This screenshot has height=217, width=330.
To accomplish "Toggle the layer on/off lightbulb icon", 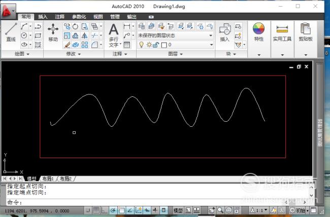I will pyautogui.click(x=142, y=45).
